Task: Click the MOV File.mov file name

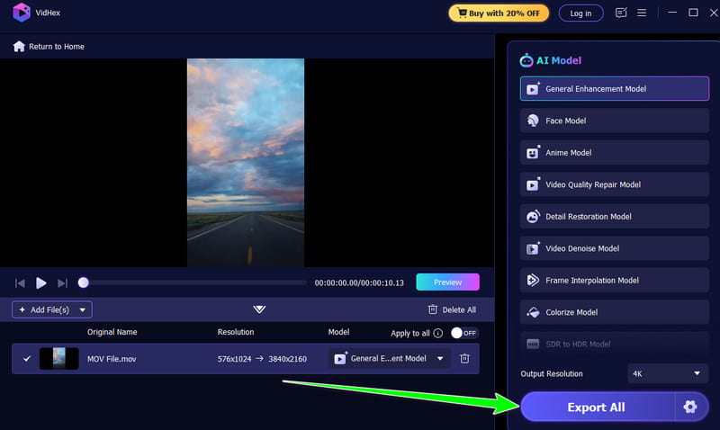Action: [x=112, y=359]
